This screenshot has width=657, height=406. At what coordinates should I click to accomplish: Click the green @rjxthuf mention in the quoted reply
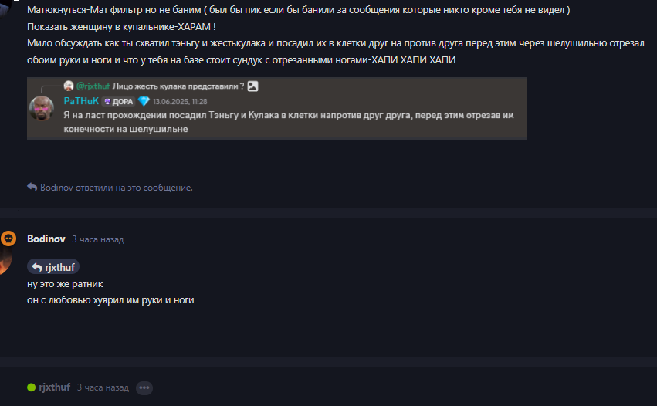(93, 86)
